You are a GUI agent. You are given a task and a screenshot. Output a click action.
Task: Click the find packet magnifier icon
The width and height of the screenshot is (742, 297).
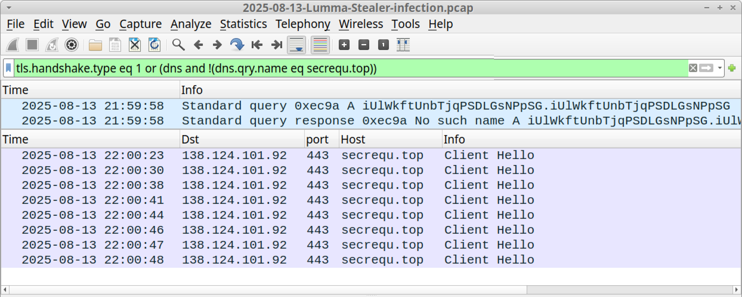pyautogui.click(x=178, y=45)
